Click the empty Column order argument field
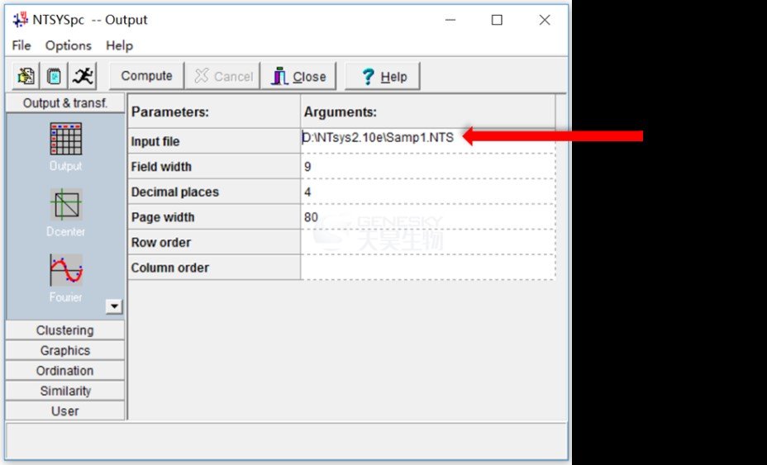Screen dimensions: 767x465 (428, 268)
